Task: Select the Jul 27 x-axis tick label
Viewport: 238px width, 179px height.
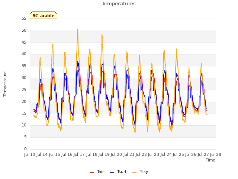Action: point(203,154)
